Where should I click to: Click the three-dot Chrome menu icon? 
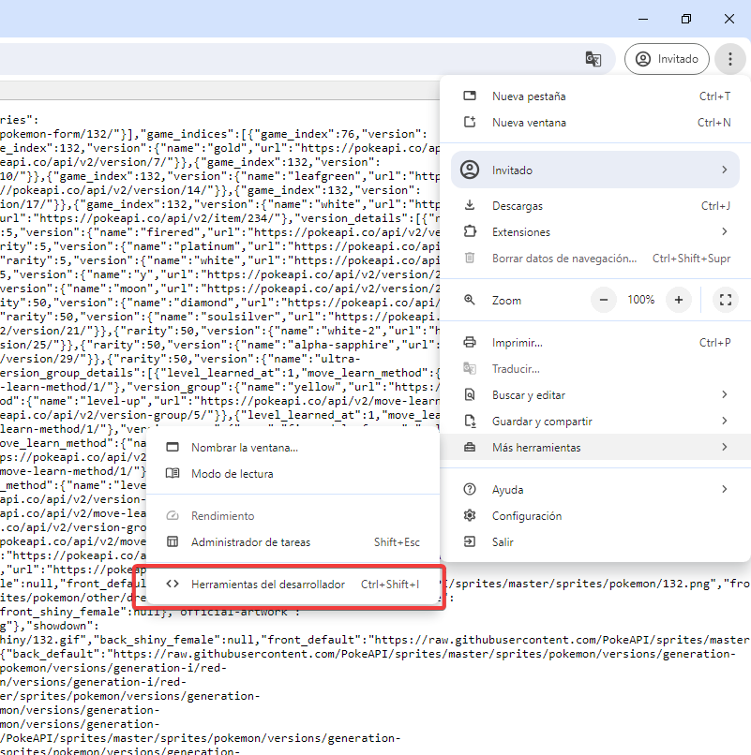click(729, 59)
